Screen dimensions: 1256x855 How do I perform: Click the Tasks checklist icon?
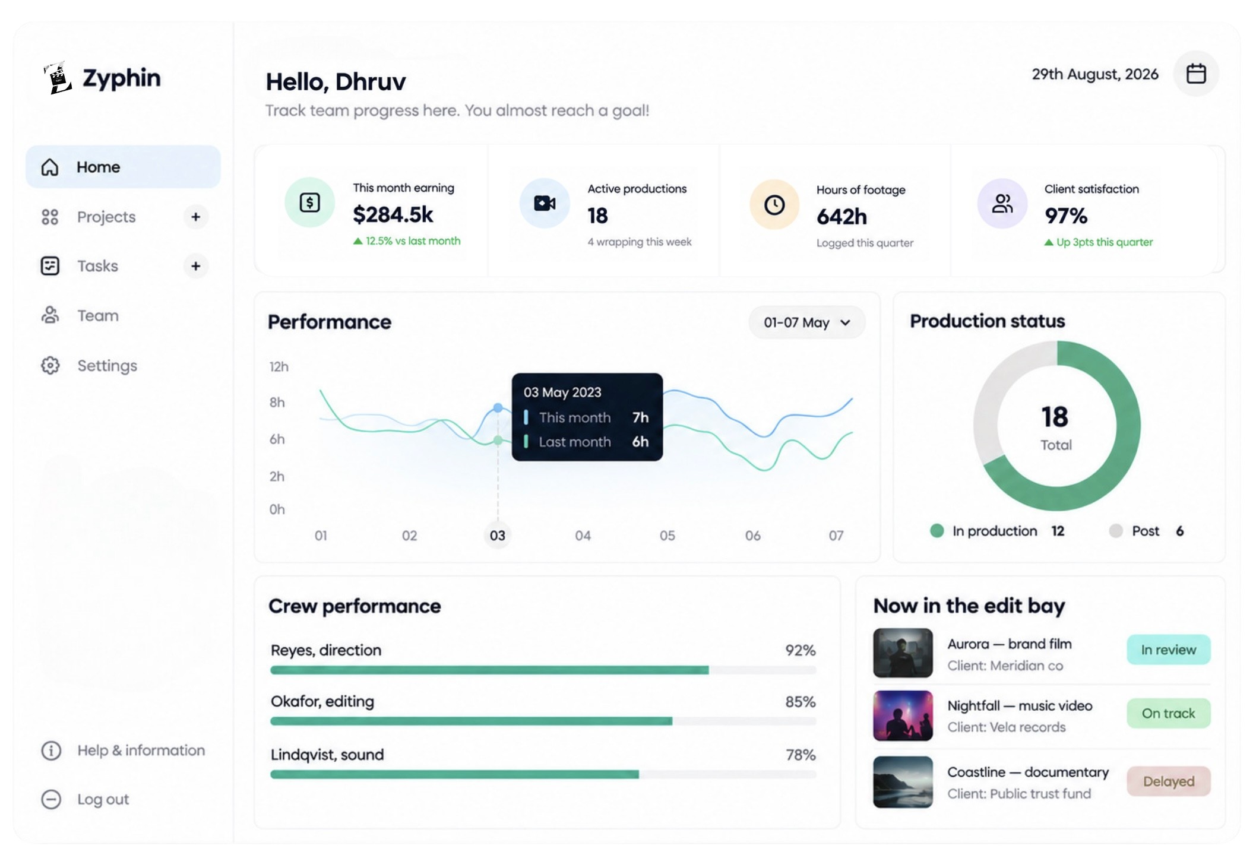coord(50,266)
